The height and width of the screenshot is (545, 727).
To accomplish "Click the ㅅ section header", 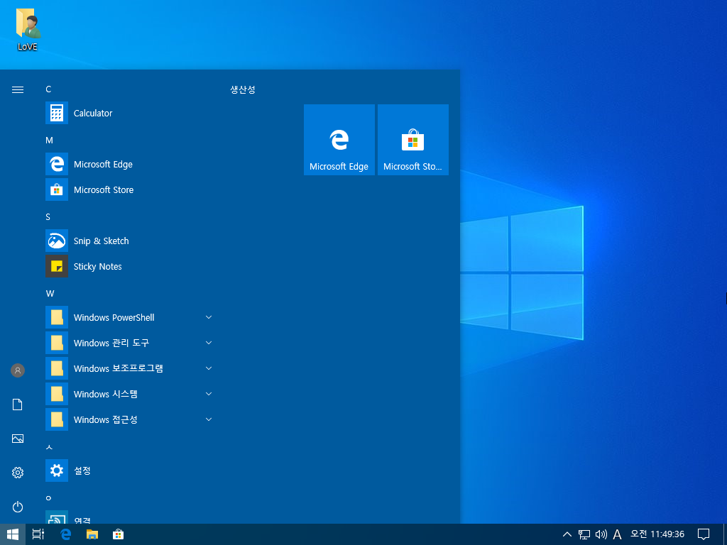I will (x=49, y=447).
